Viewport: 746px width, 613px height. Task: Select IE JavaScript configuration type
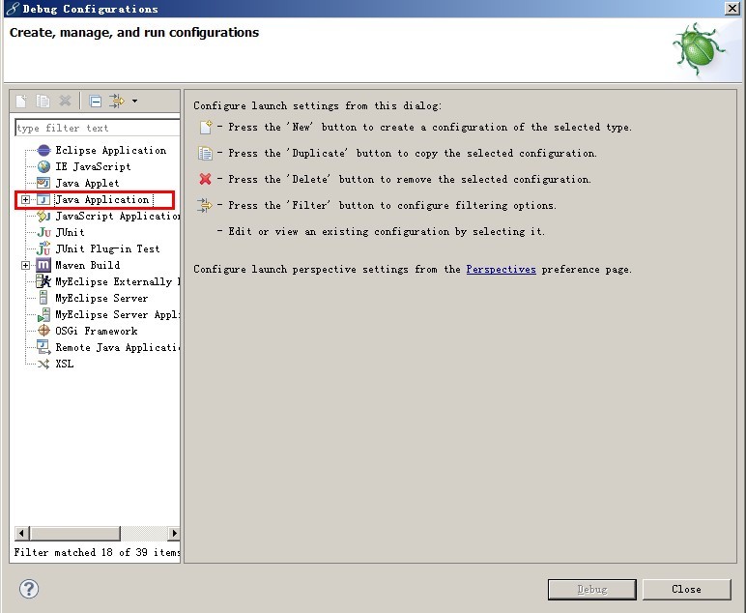(93, 166)
